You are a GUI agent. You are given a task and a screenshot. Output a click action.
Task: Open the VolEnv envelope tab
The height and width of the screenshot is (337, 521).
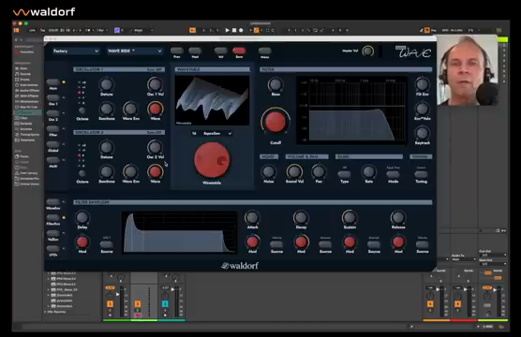click(53, 233)
